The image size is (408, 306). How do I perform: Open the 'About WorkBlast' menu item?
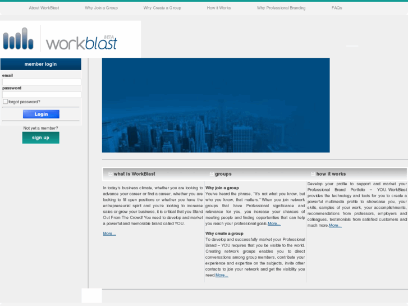click(44, 8)
